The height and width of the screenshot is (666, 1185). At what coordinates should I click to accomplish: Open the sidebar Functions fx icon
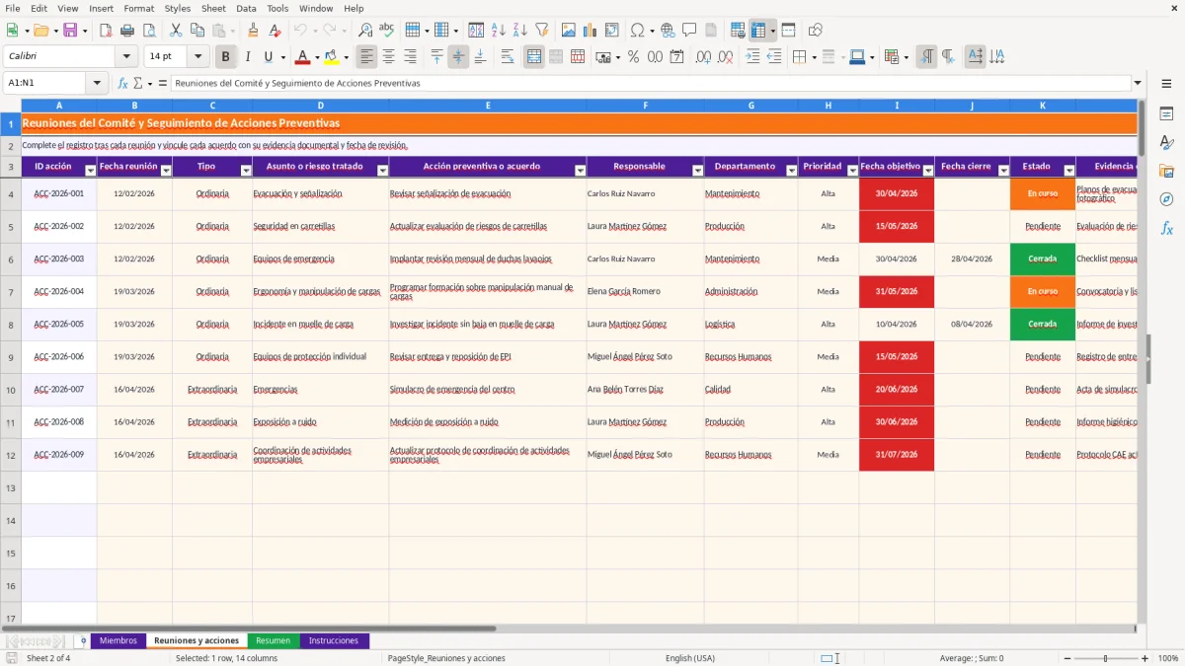(1166, 228)
